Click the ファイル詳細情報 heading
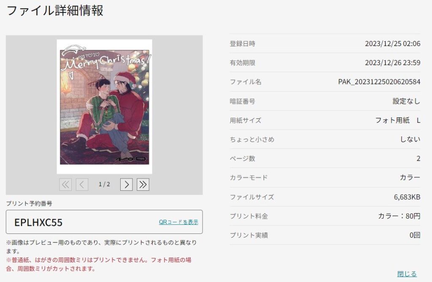432x282 pixels. pos(55,11)
